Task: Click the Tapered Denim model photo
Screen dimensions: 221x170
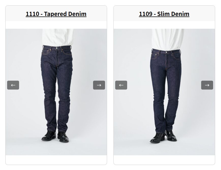Action: click(56, 92)
